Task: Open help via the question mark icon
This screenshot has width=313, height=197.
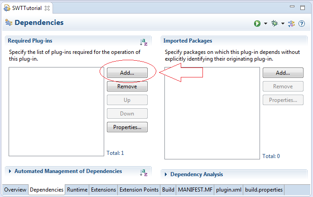Action: (x=302, y=24)
